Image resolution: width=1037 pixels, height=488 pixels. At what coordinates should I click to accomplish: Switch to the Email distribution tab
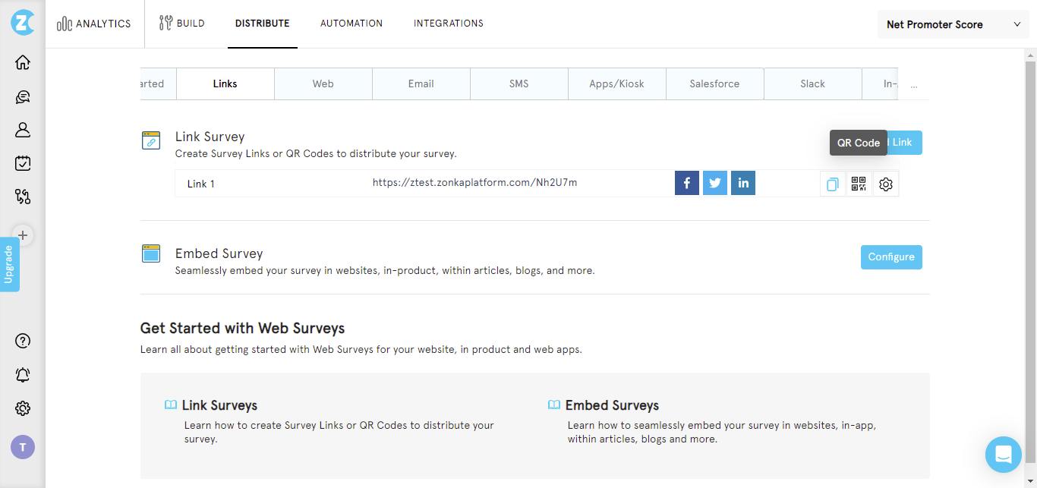pyautogui.click(x=421, y=83)
